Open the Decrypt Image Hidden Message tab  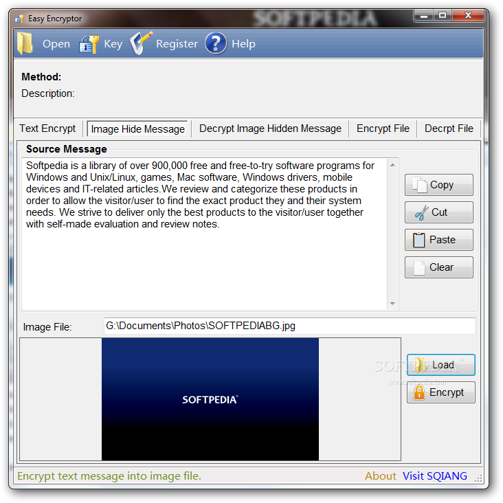270,128
